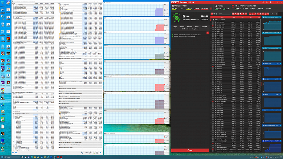Open HWiNFO sensor settings gear icon
Screen dimensions: 283x159
97,153
